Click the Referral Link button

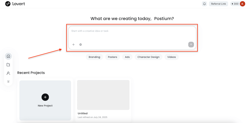pyautogui.click(x=218, y=4)
